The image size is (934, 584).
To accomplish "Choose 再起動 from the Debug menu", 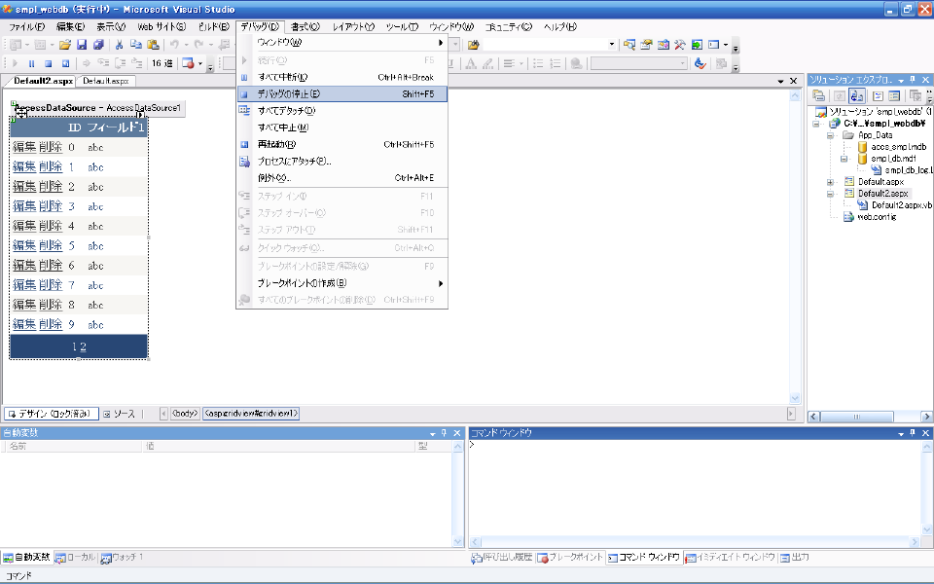I will (x=341, y=144).
